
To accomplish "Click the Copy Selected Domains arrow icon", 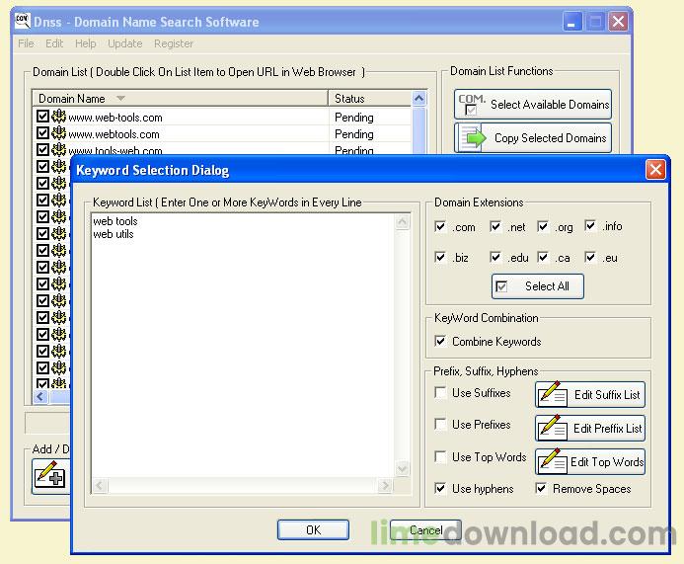I will click(474, 138).
